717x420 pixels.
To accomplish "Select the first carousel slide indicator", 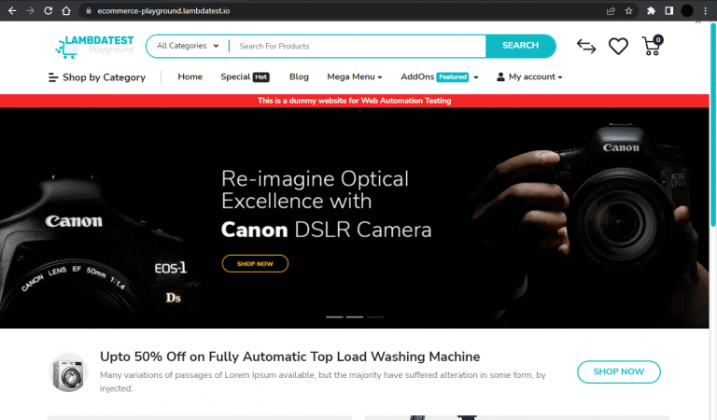I will [334, 317].
